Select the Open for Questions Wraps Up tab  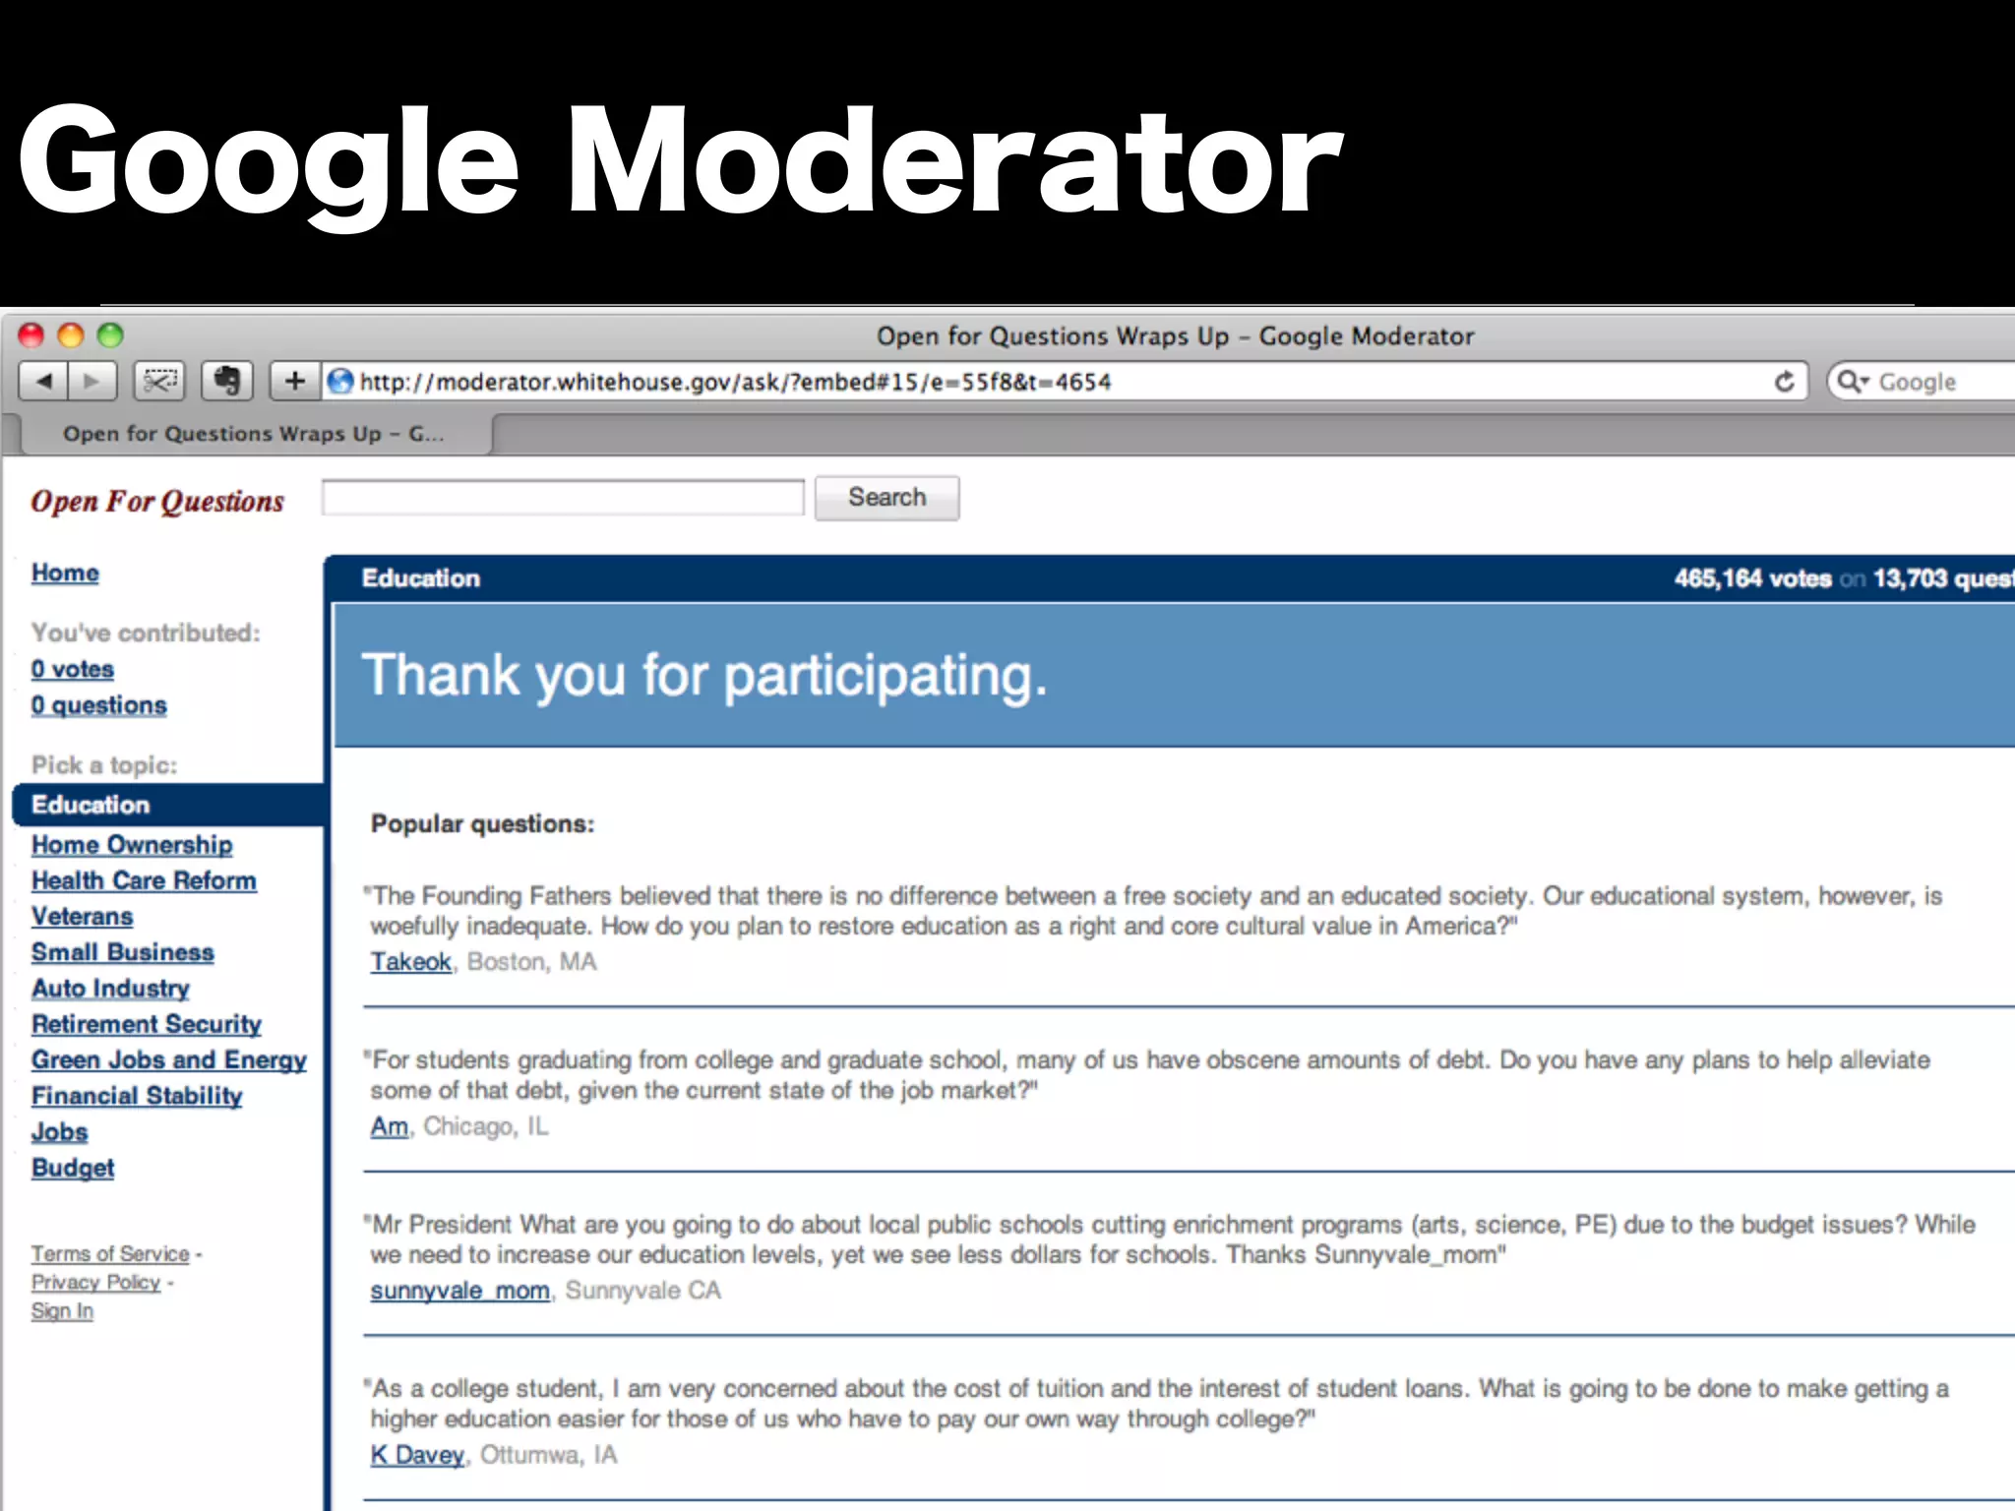point(253,434)
